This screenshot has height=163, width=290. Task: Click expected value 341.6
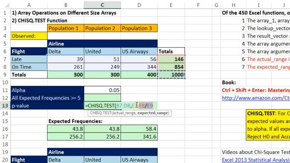tap(139, 137)
